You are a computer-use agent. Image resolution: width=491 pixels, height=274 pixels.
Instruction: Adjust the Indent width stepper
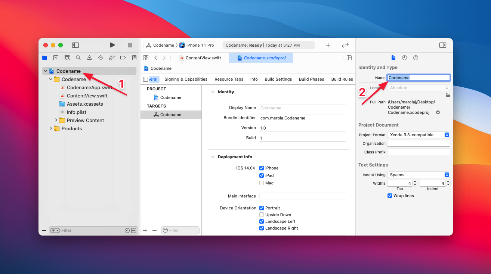pos(448,183)
